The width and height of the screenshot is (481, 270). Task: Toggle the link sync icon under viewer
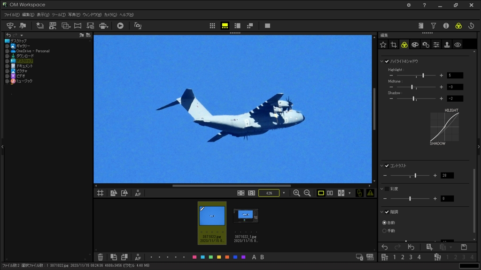(359, 193)
